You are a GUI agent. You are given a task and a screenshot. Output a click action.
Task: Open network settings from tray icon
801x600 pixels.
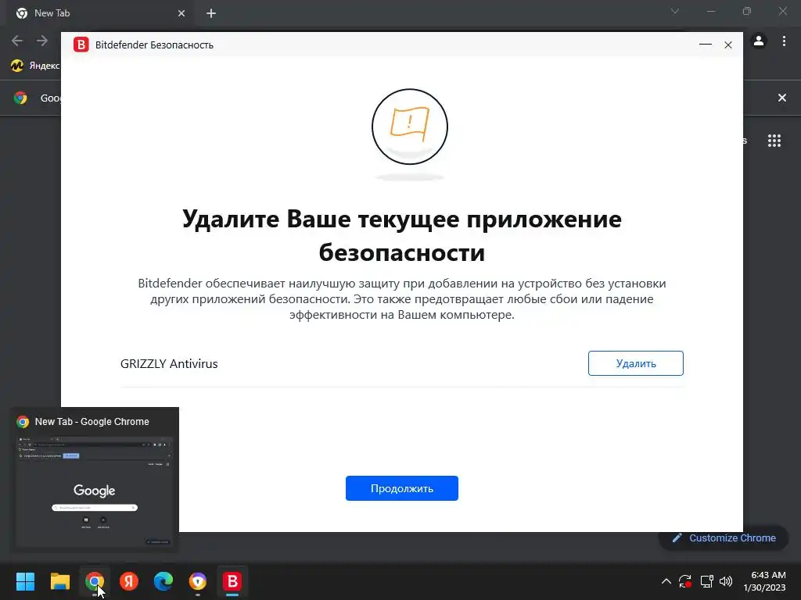(x=706, y=581)
